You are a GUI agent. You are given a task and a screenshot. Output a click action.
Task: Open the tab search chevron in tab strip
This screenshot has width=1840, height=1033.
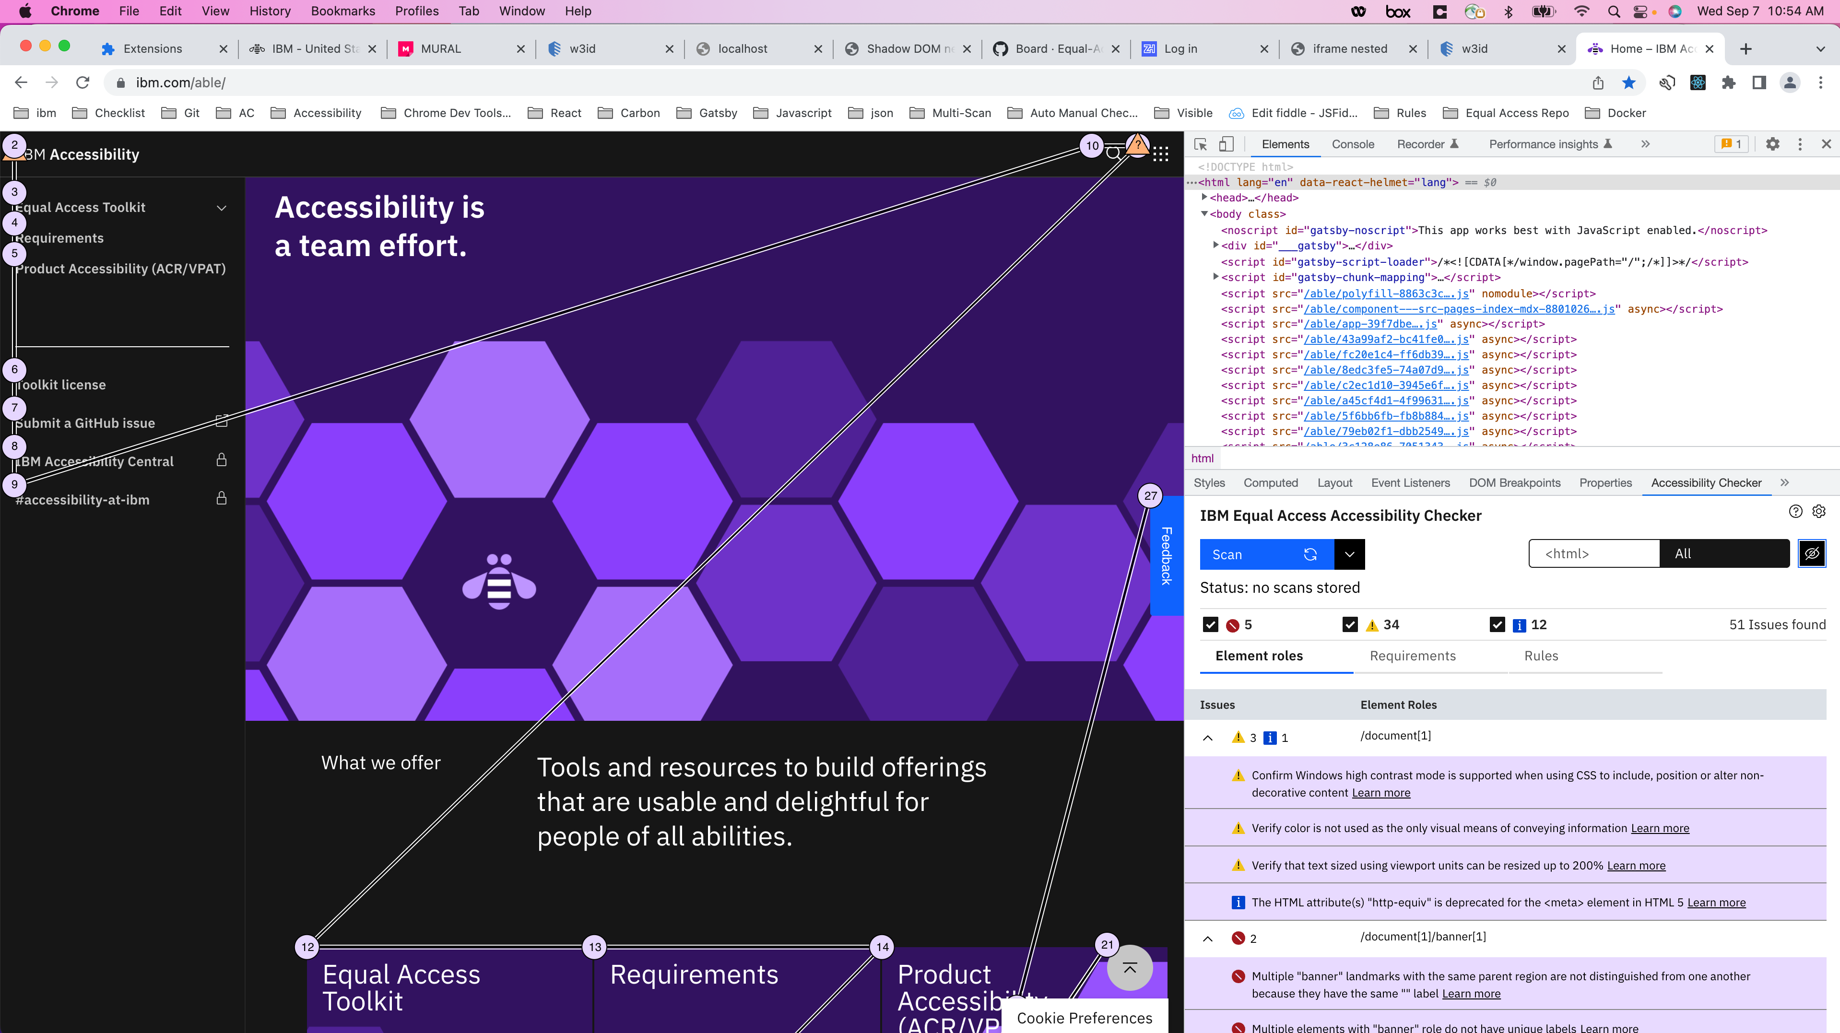click(x=1821, y=48)
